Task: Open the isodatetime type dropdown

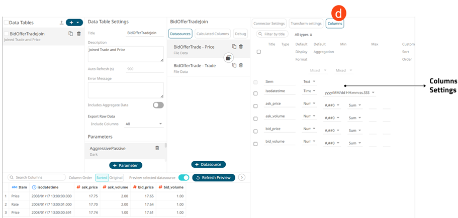Action: pyautogui.click(x=310, y=91)
